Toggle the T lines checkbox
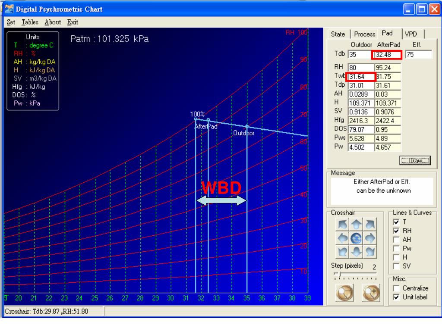Screen dimensions: 442x331 click(x=396, y=222)
